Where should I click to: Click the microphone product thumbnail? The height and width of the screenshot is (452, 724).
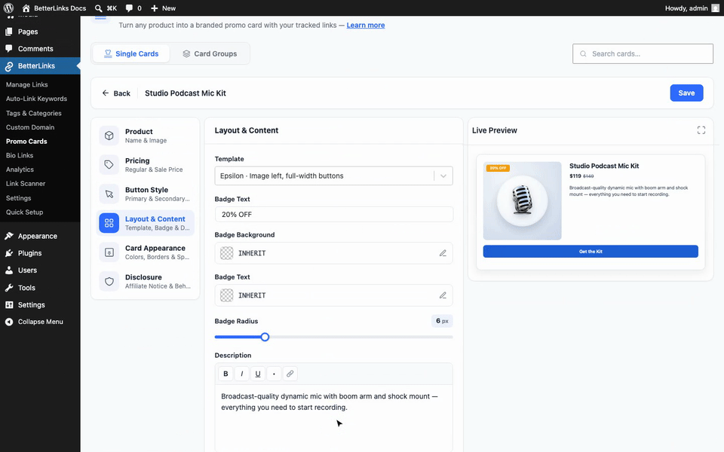pos(522,200)
